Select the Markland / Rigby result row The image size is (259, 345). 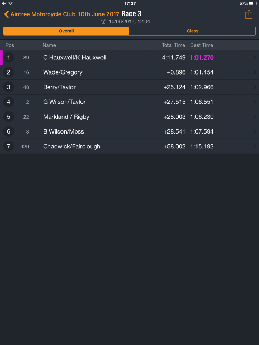(129, 117)
